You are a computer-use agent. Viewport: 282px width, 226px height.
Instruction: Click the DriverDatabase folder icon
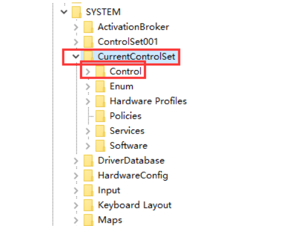click(88, 161)
